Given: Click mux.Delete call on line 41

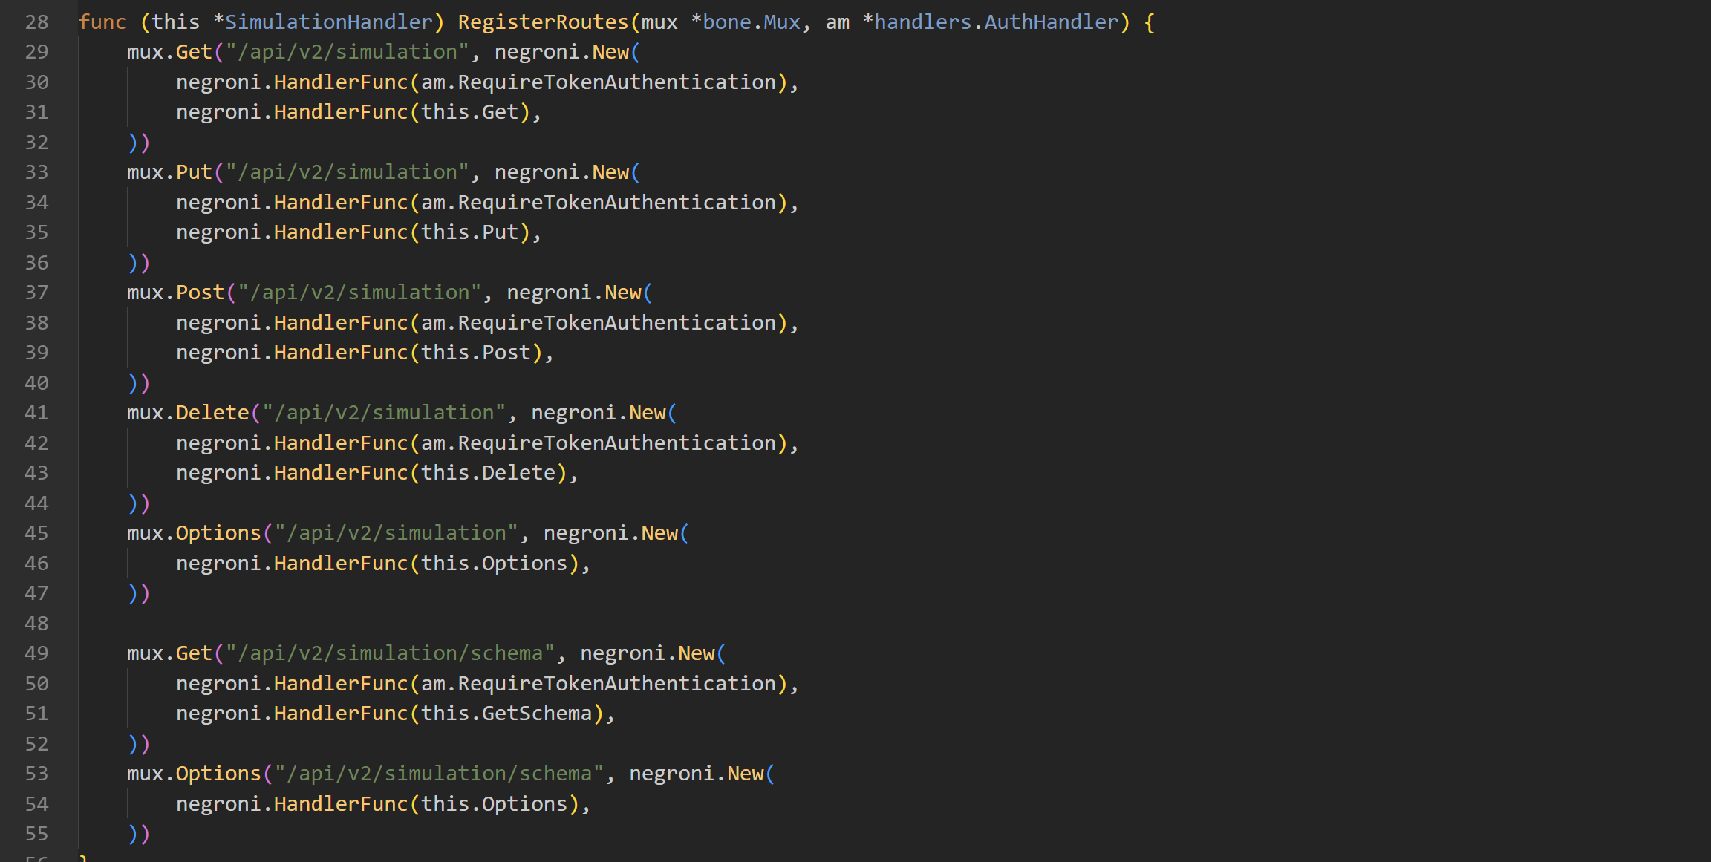Looking at the screenshot, I should point(188,413).
